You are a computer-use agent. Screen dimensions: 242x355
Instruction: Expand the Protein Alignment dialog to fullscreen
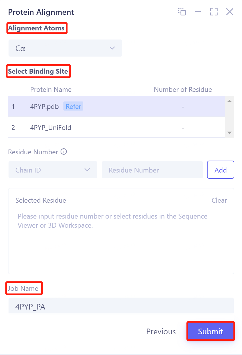click(214, 12)
